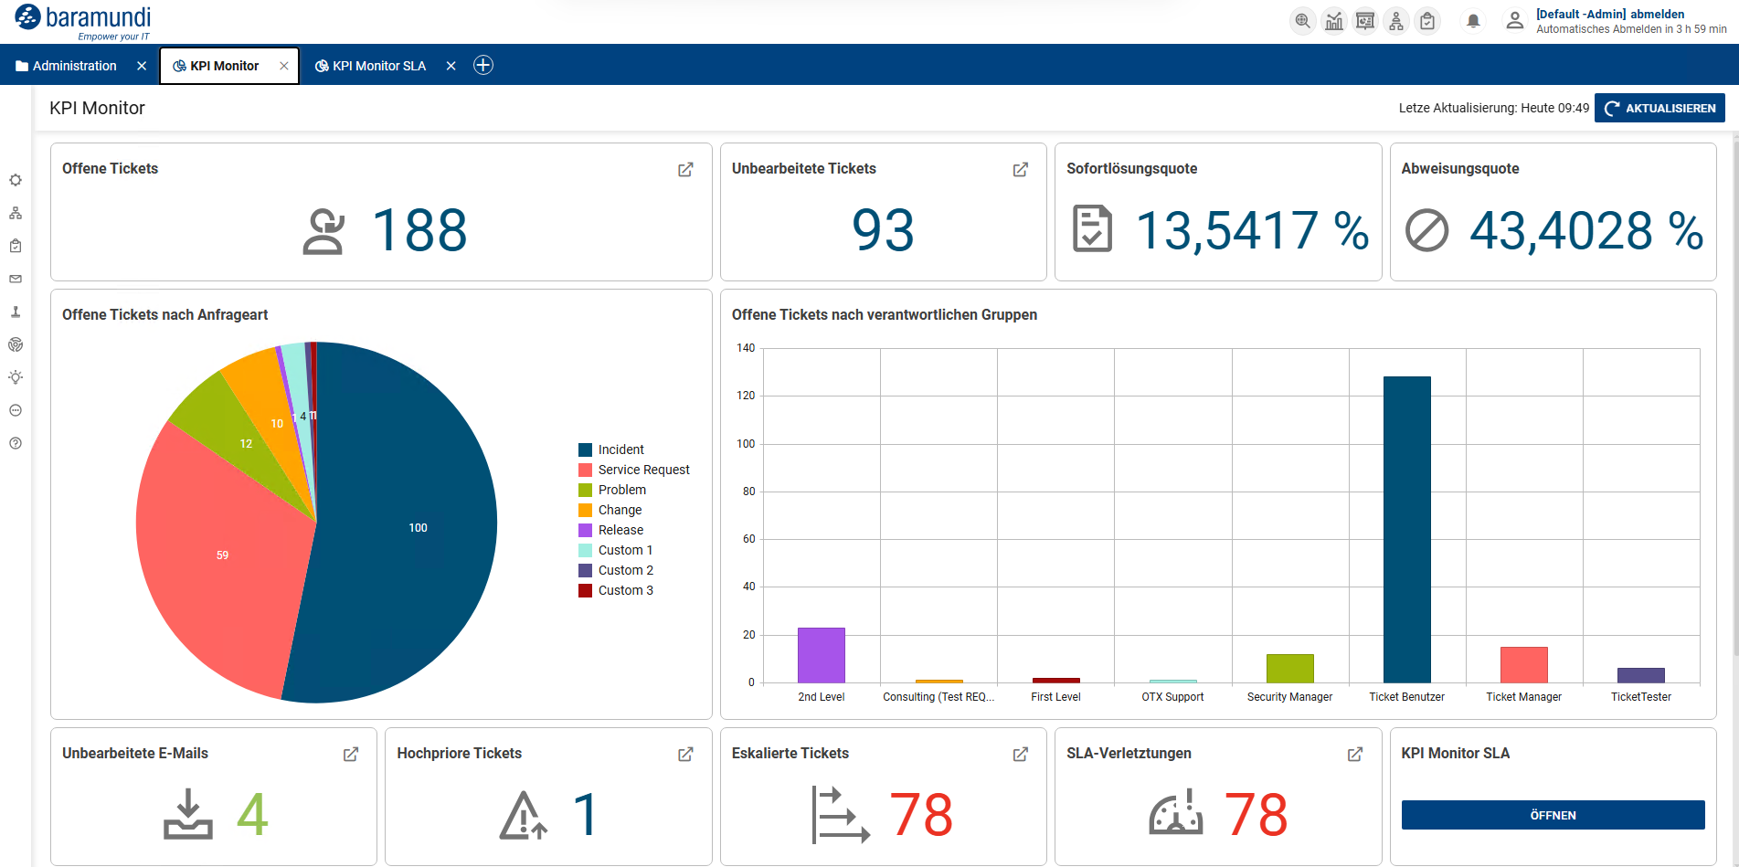Expand the Eskalierte Tickets widget
This screenshot has width=1739, height=867.
point(1021,754)
